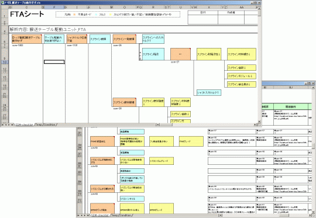Click the yellow legend square in the legend box
Image resolution: width=316 pixels, height=218 pixels.
click(110, 15)
